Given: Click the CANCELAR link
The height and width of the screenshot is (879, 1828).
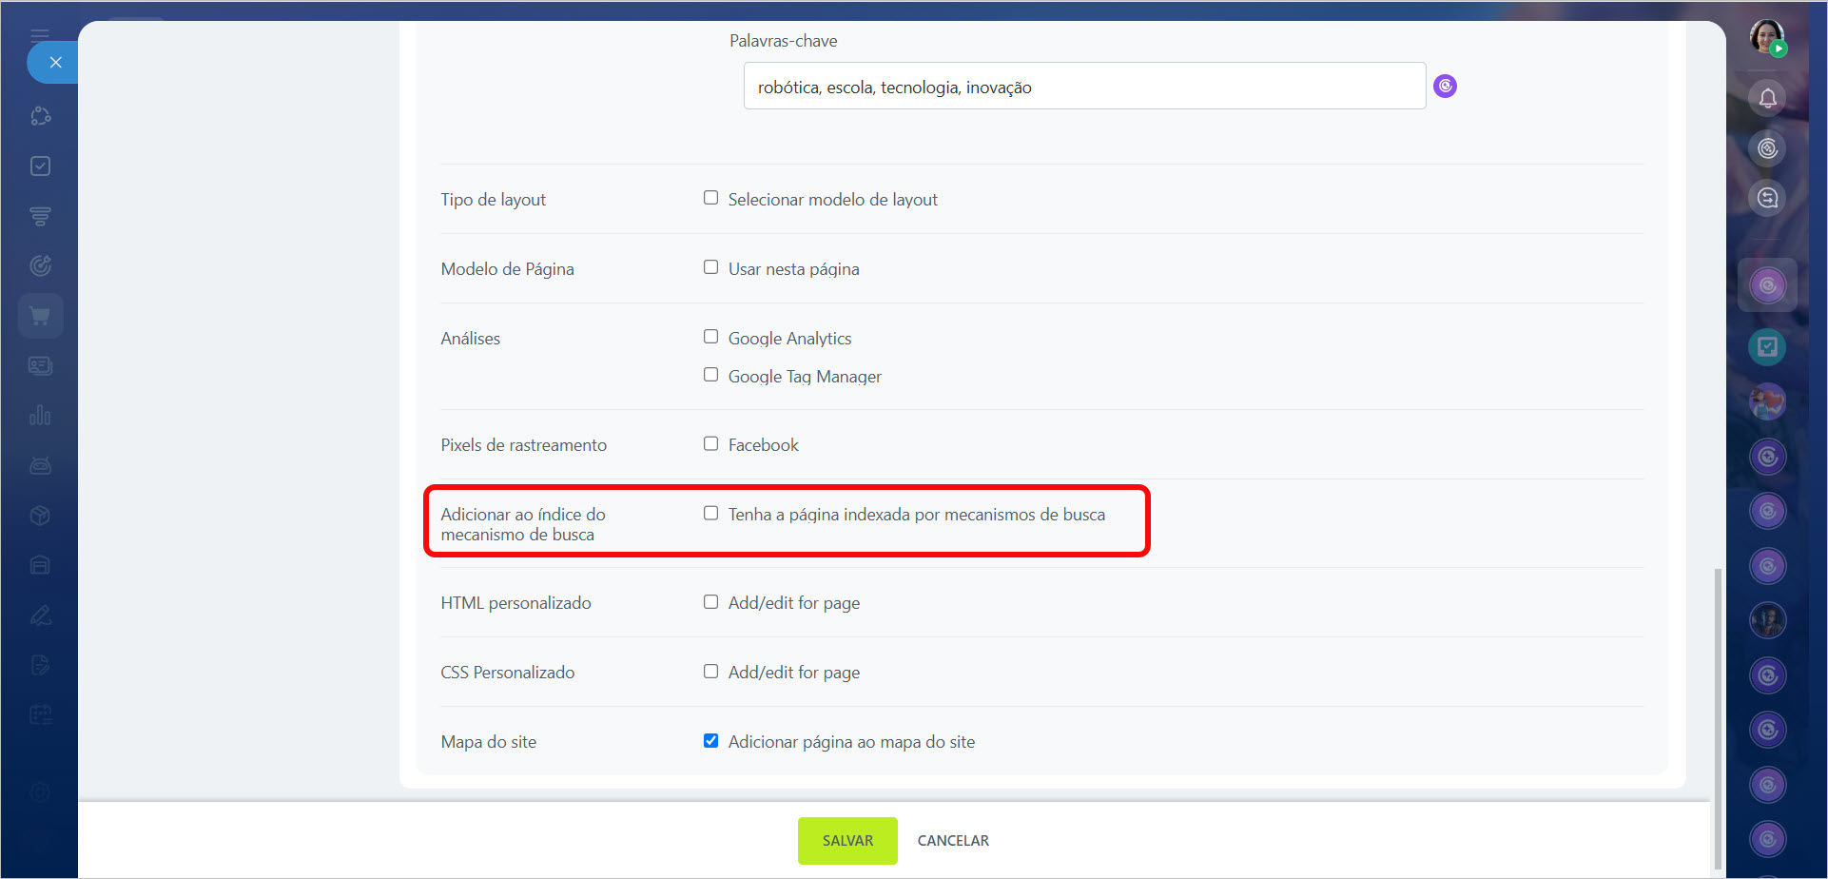Looking at the screenshot, I should 953,841.
